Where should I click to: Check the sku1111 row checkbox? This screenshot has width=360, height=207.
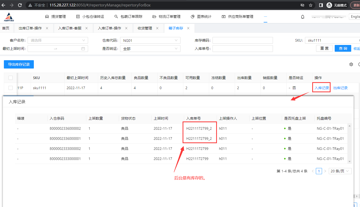(11, 88)
